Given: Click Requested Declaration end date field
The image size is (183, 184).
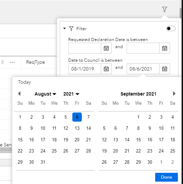Looking at the screenshot, I should [143, 48].
